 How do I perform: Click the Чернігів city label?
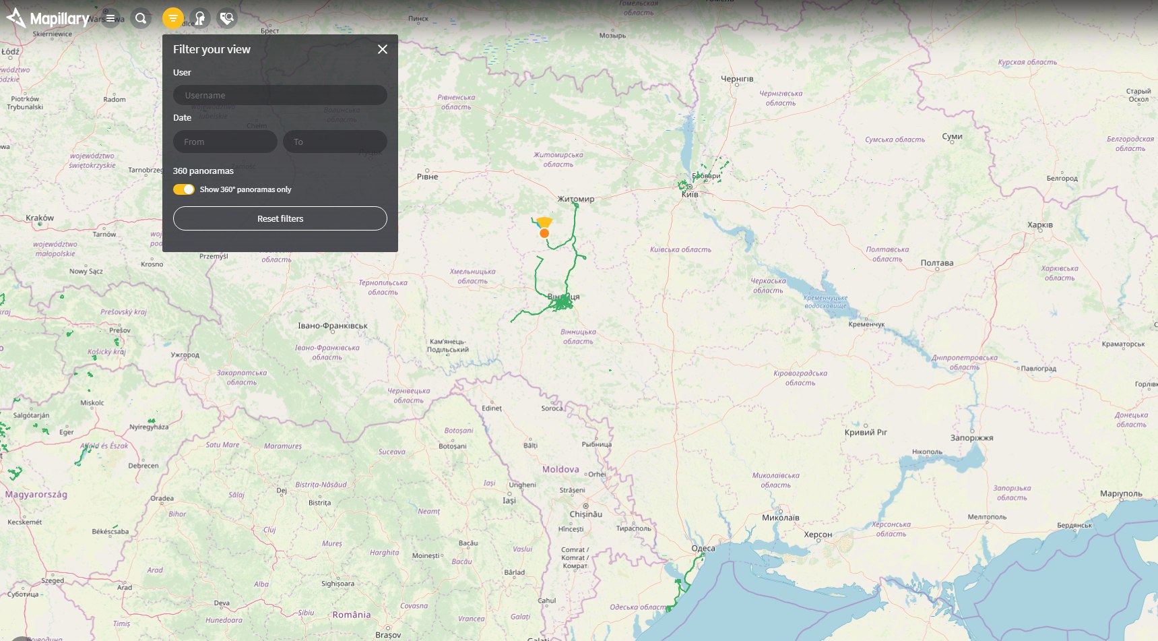pos(737,79)
